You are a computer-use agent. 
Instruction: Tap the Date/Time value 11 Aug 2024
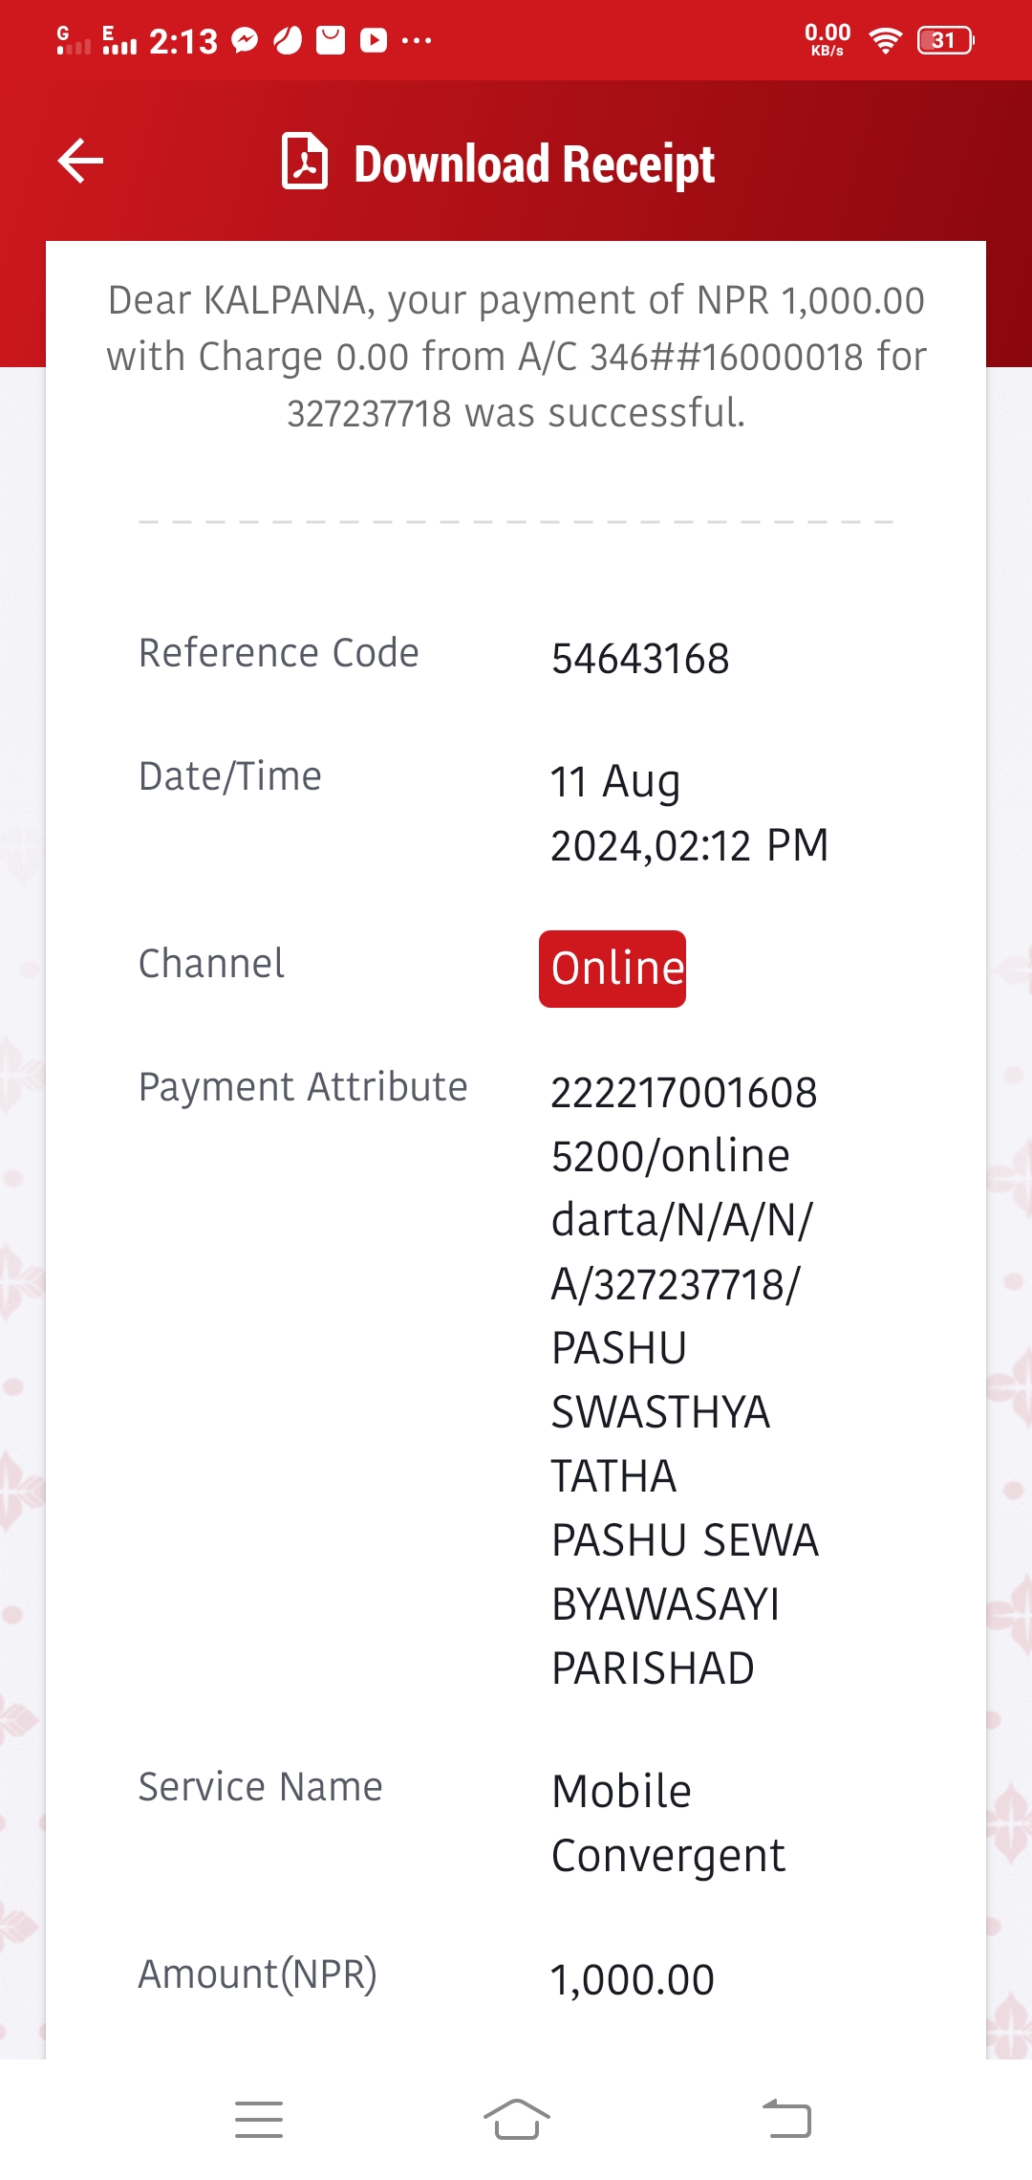(689, 814)
